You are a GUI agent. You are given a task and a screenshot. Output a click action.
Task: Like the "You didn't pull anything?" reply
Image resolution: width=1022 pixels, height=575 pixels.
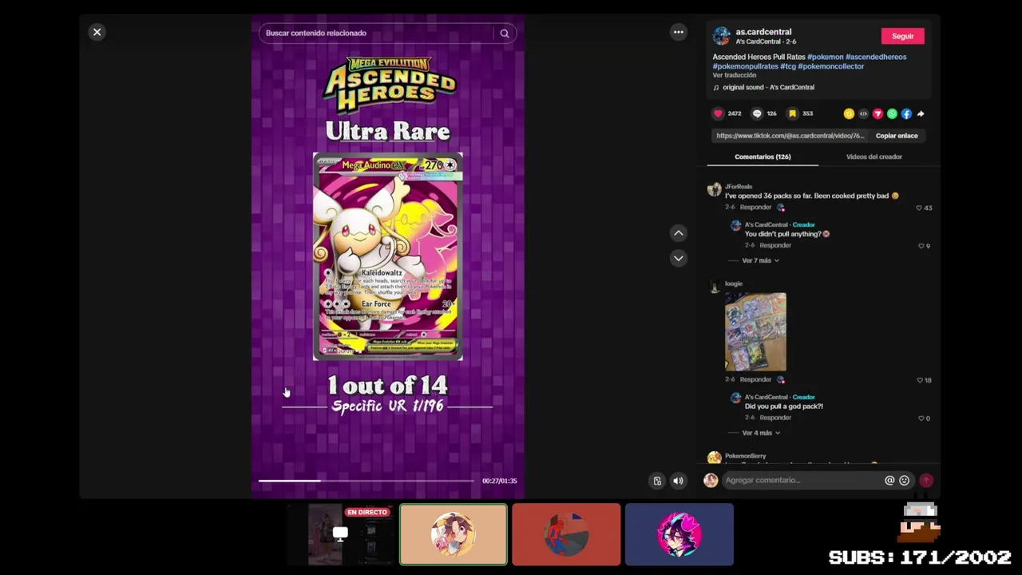pyautogui.click(x=923, y=246)
